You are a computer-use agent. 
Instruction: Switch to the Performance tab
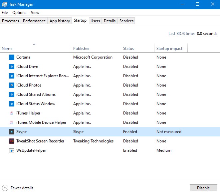(x=34, y=21)
